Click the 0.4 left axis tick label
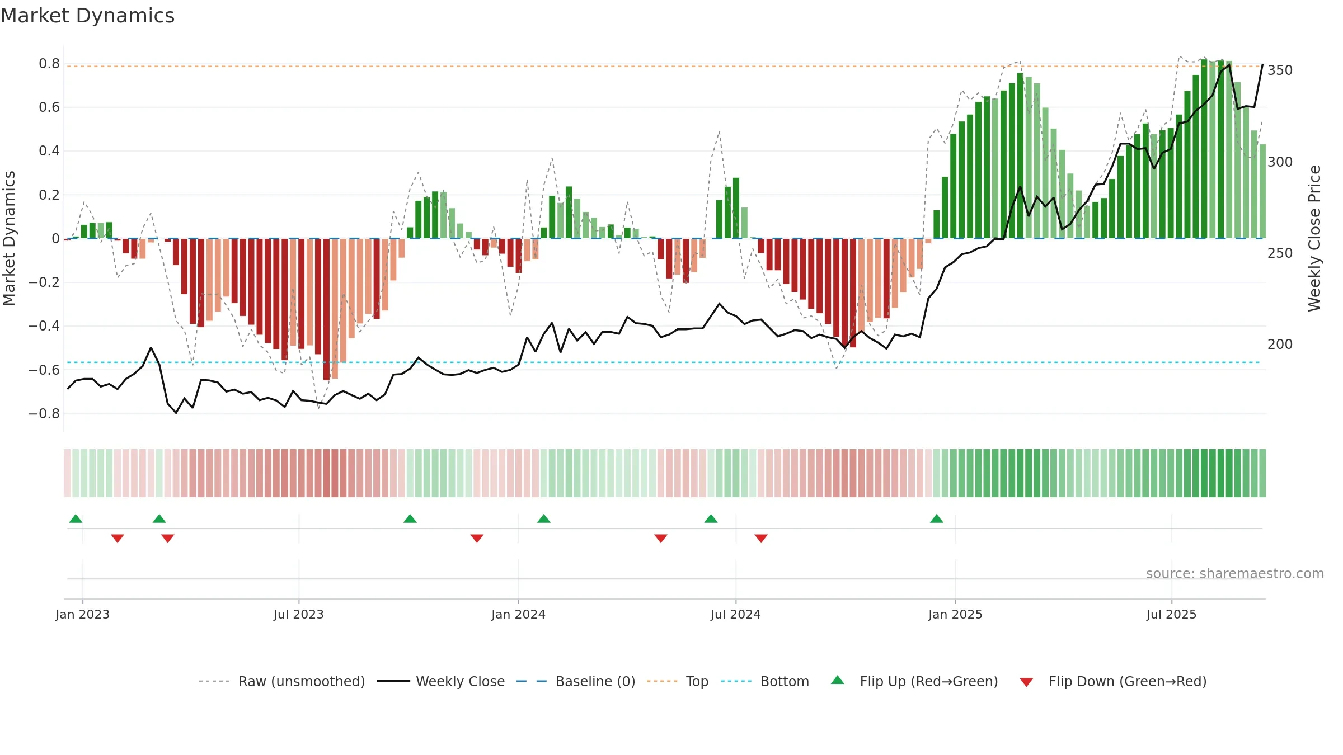This screenshot has width=1343, height=755. point(49,151)
